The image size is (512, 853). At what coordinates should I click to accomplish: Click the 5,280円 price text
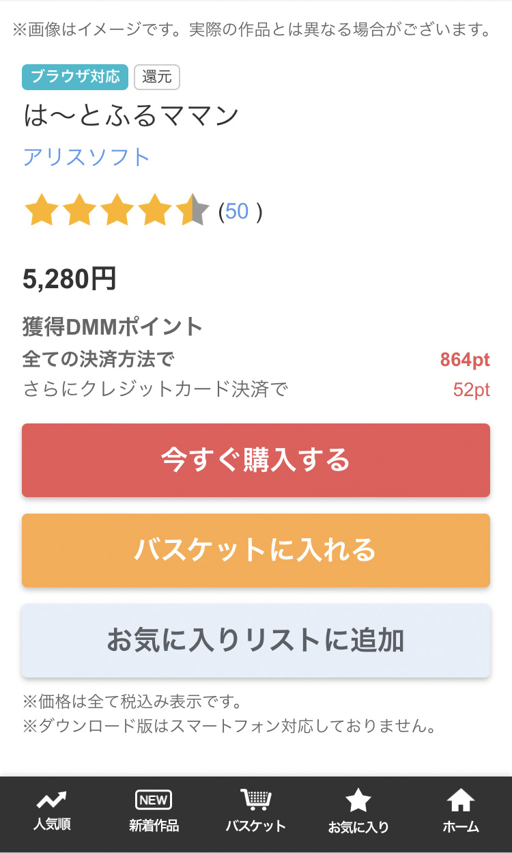[x=70, y=279]
